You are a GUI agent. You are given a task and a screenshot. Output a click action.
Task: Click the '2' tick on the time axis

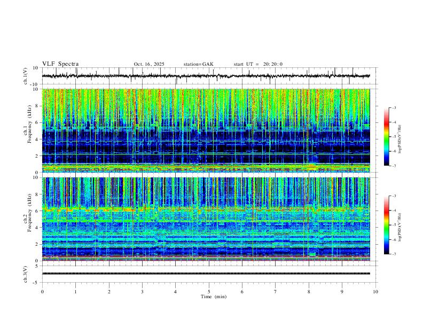click(109, 292)
